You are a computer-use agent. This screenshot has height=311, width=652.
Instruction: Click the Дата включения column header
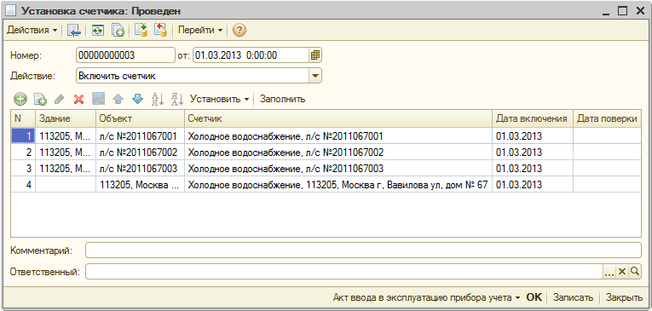click(533, 118)
